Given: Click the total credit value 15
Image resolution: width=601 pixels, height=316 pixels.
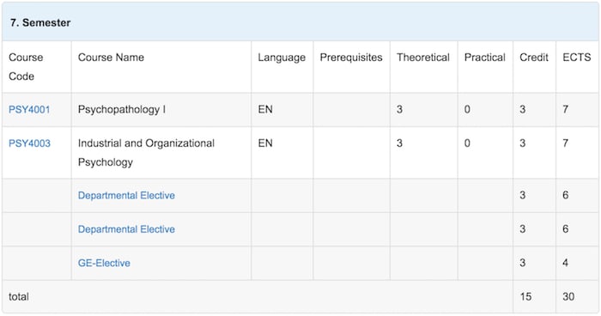Looking at the screenshot, I should pos(525,297).
